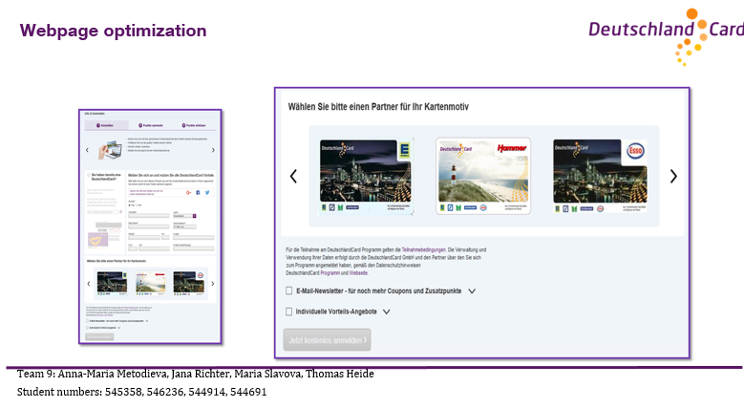The image size is (744, 408).
Task: Tick newsletter checkbox in small preview
Action: pyautogui.click(x=87, y=321)
